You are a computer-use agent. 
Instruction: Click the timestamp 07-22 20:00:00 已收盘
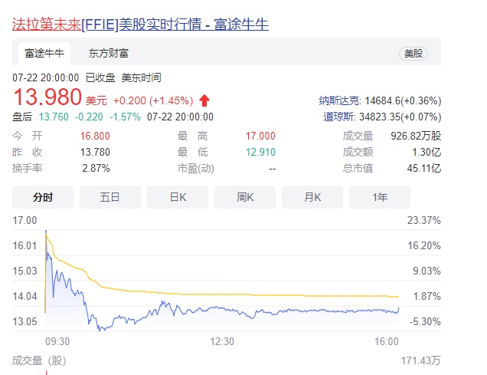pyautogui.click(x=64, y=77)
